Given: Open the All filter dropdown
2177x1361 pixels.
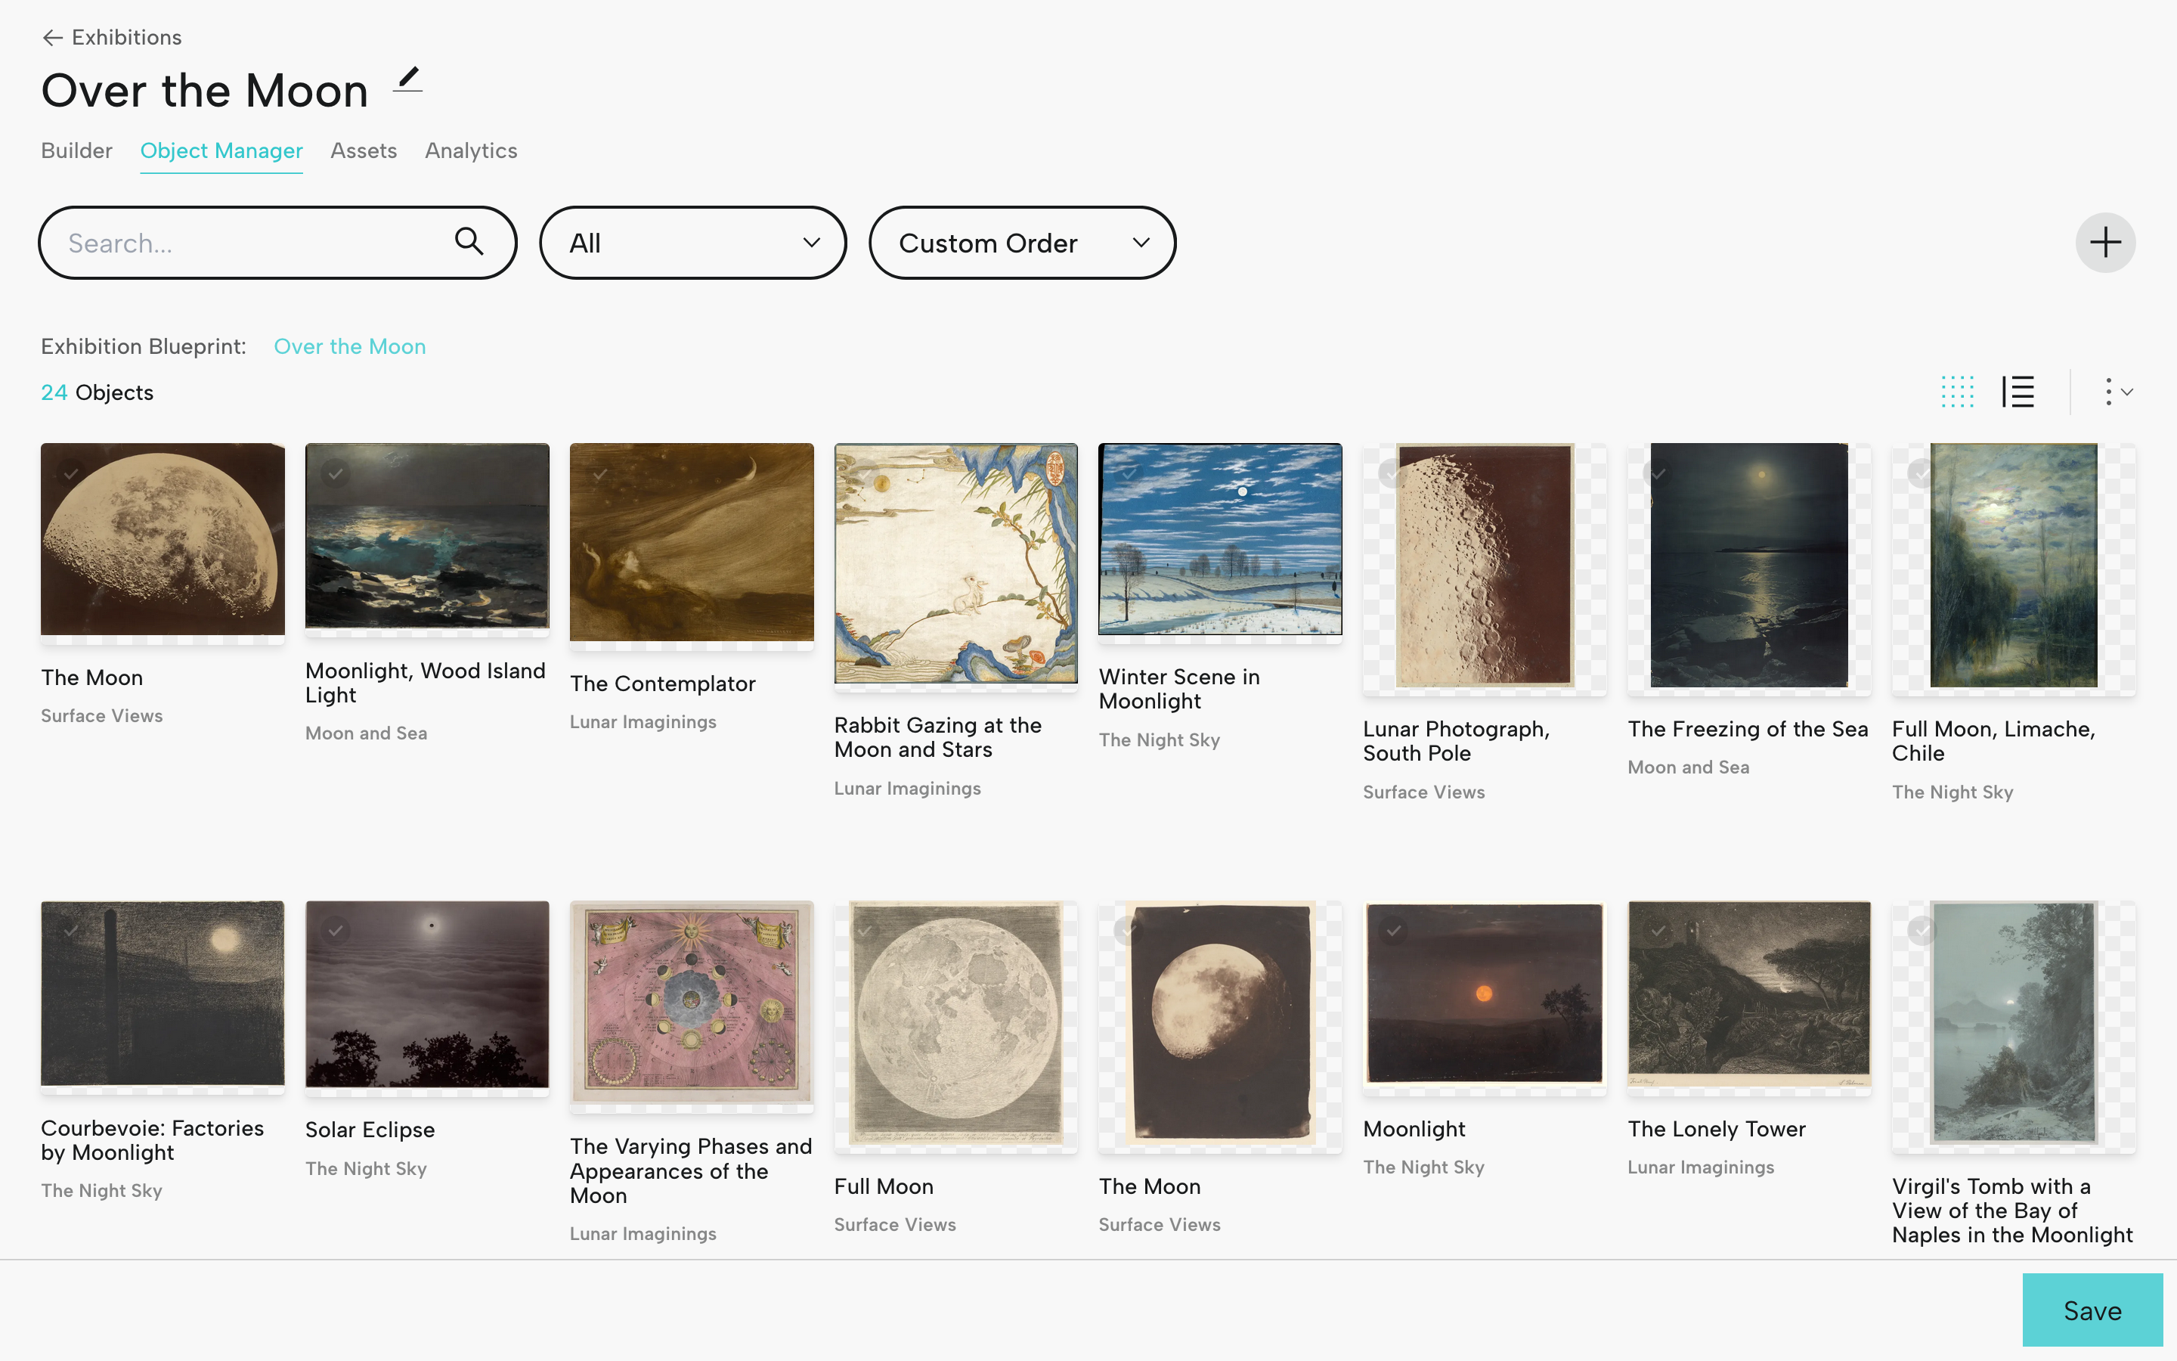Looking at the screenshot, I should click(692, 242).
